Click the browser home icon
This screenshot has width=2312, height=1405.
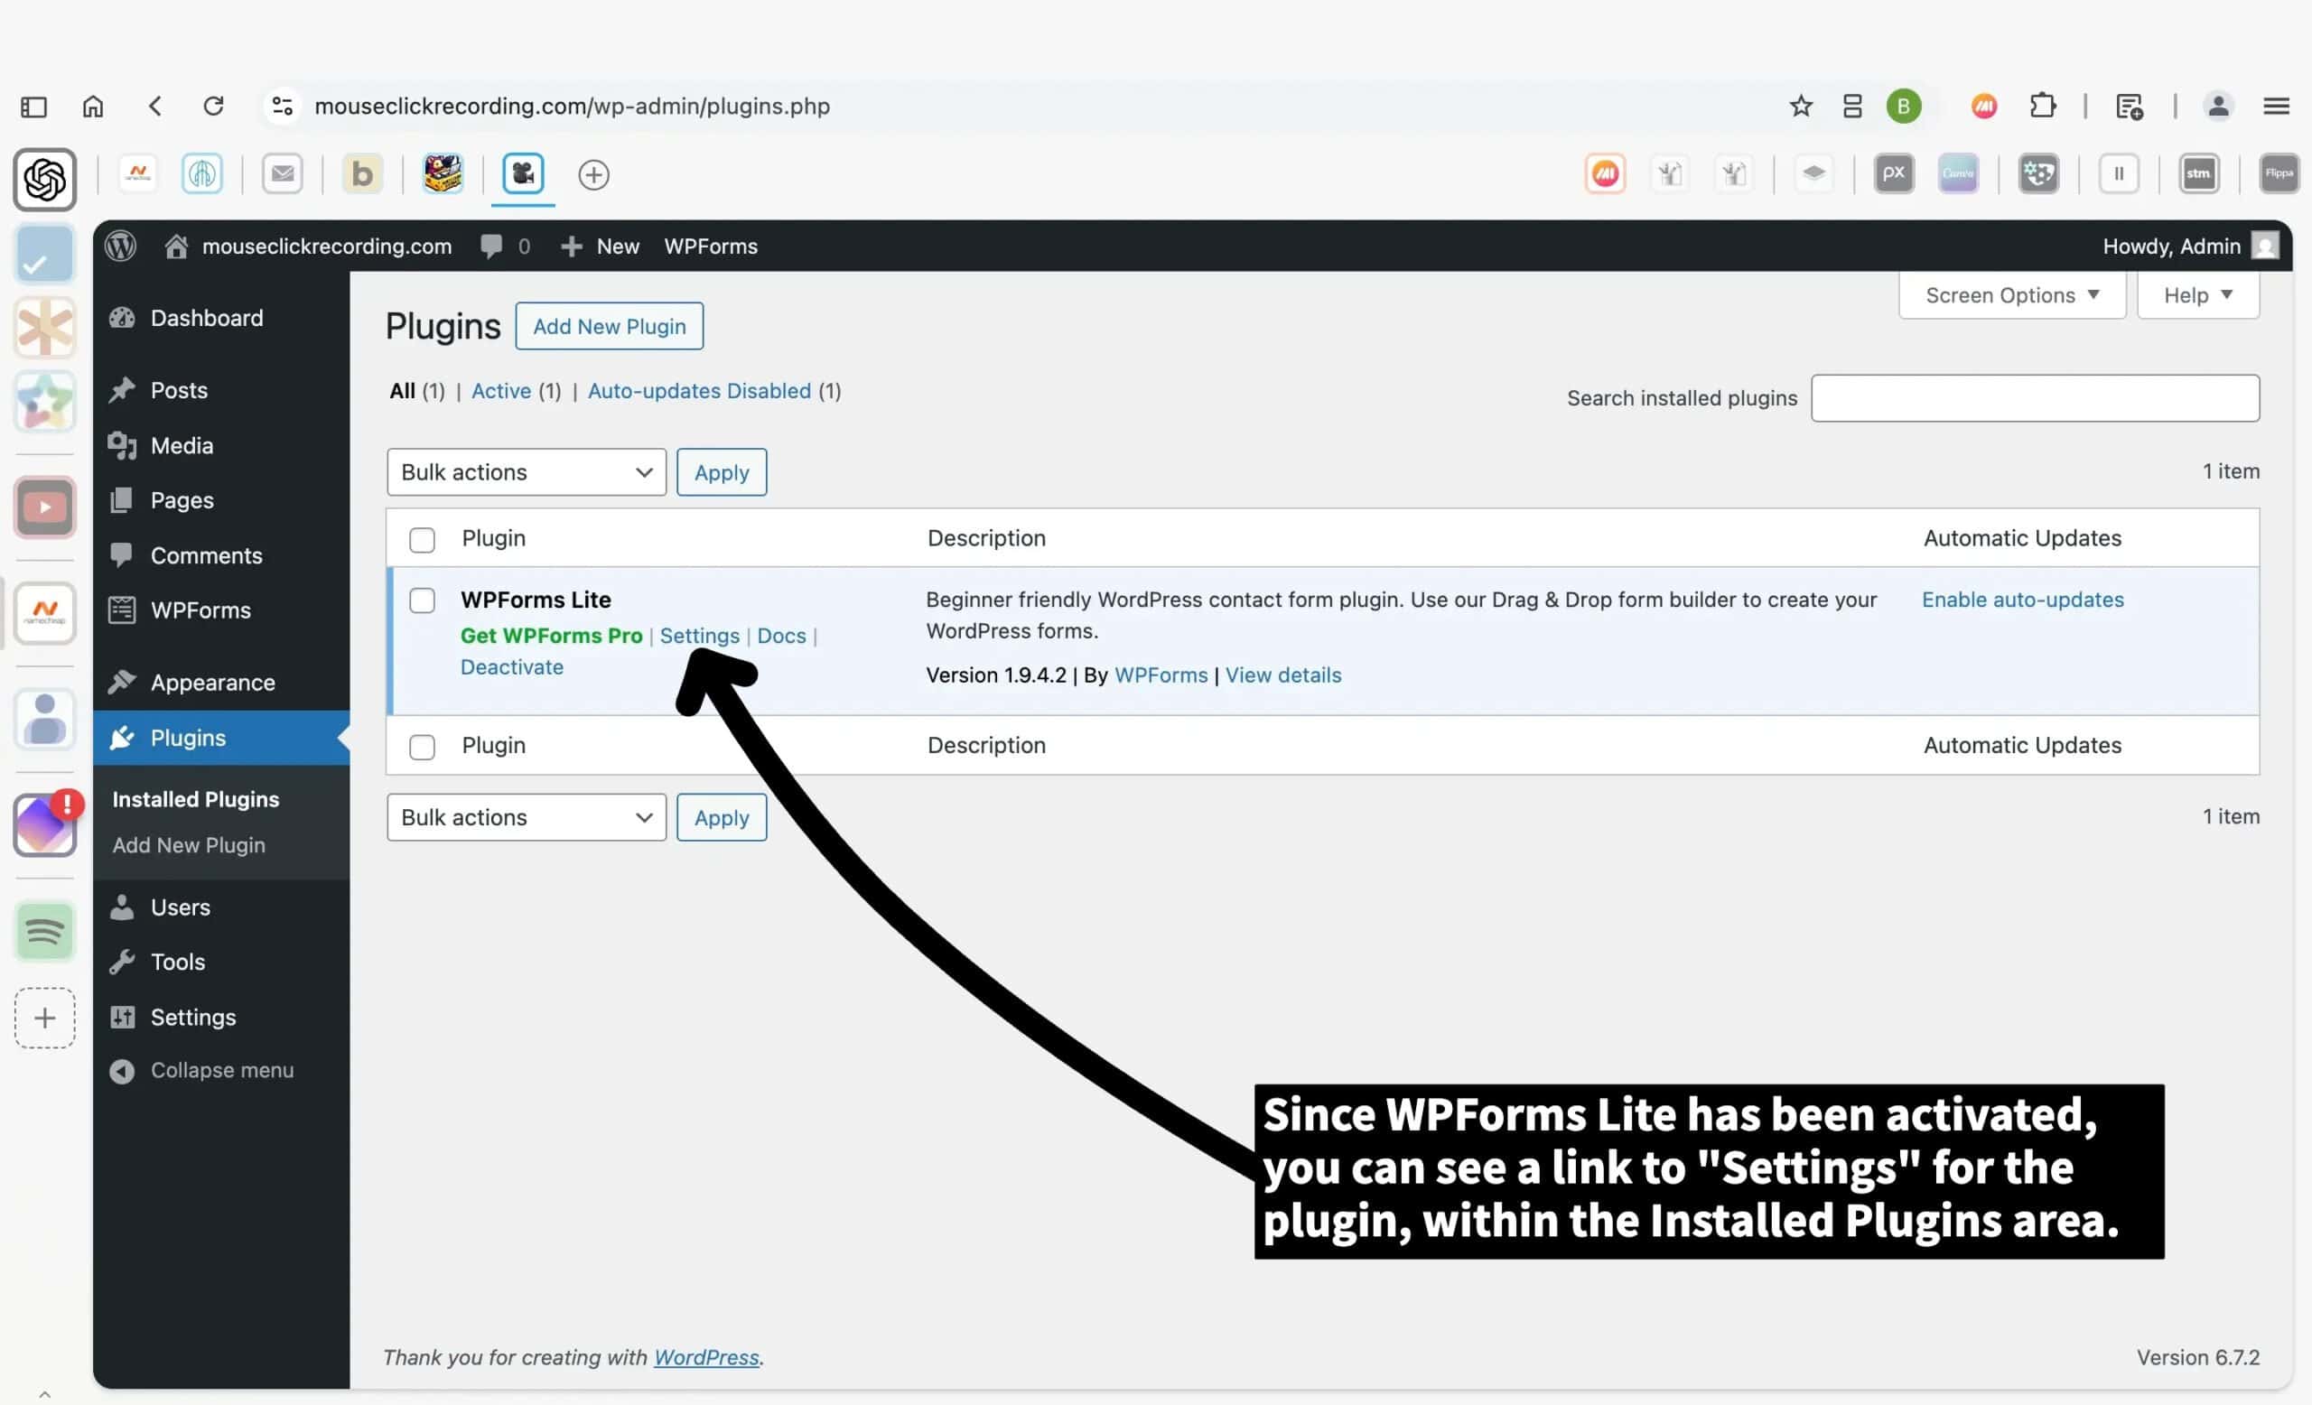[93, 106]
